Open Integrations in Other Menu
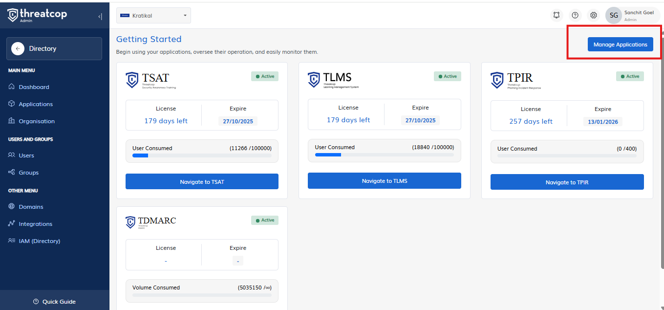The height and width of the screenshot is (310, 664). (x=35, y=224)
